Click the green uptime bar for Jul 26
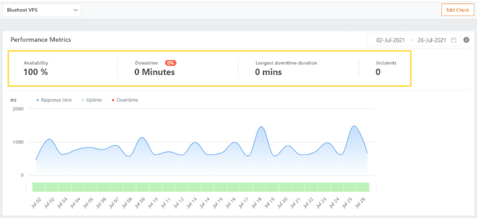 click(x=363, y=187)
